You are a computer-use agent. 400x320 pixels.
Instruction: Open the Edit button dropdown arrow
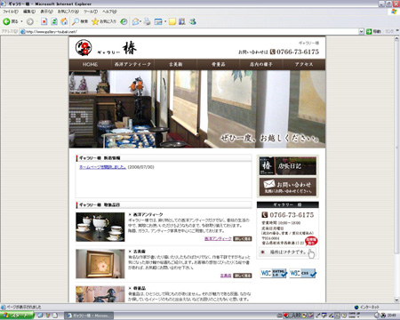point(165,21)
